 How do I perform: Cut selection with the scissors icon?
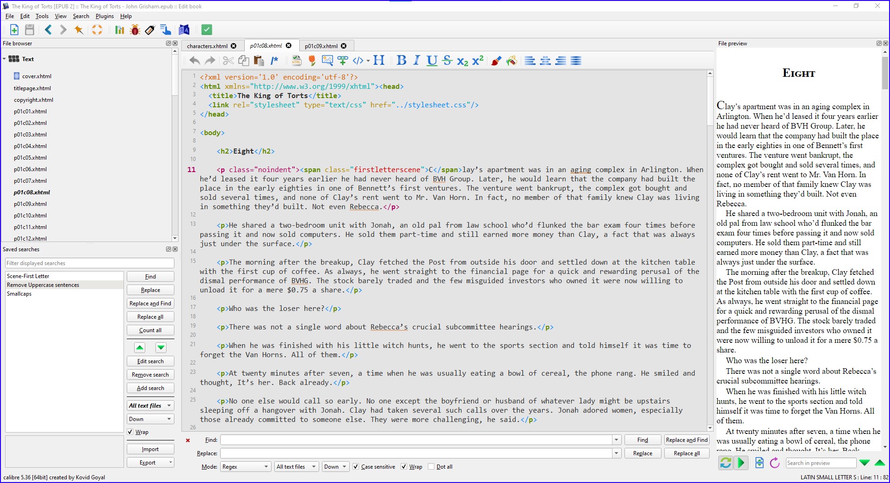point(228,61)
